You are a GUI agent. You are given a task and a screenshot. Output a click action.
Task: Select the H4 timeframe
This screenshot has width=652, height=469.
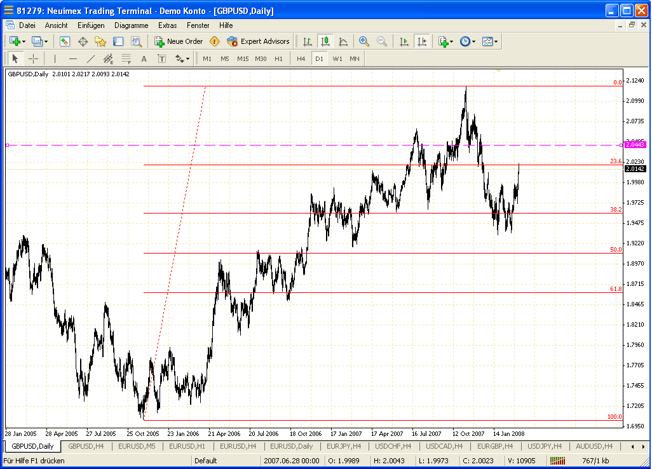[x=301, y=59]
